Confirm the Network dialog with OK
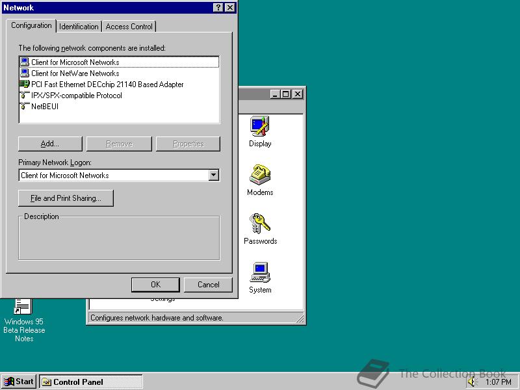Screen dimensions: 520x390 click(x=155, y=285)
